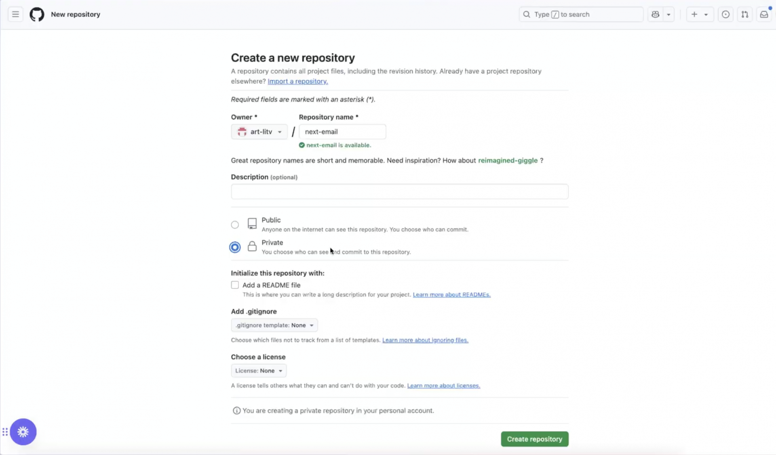Open the notifications inbox
Image resolution: width=776 pixels, height=455 pixels.
764,14
